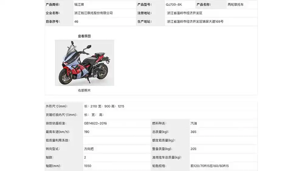The width and height of the screenshot is (304, 171).
Task: Click the 总质量(kg) label
Action: [161, 132]
